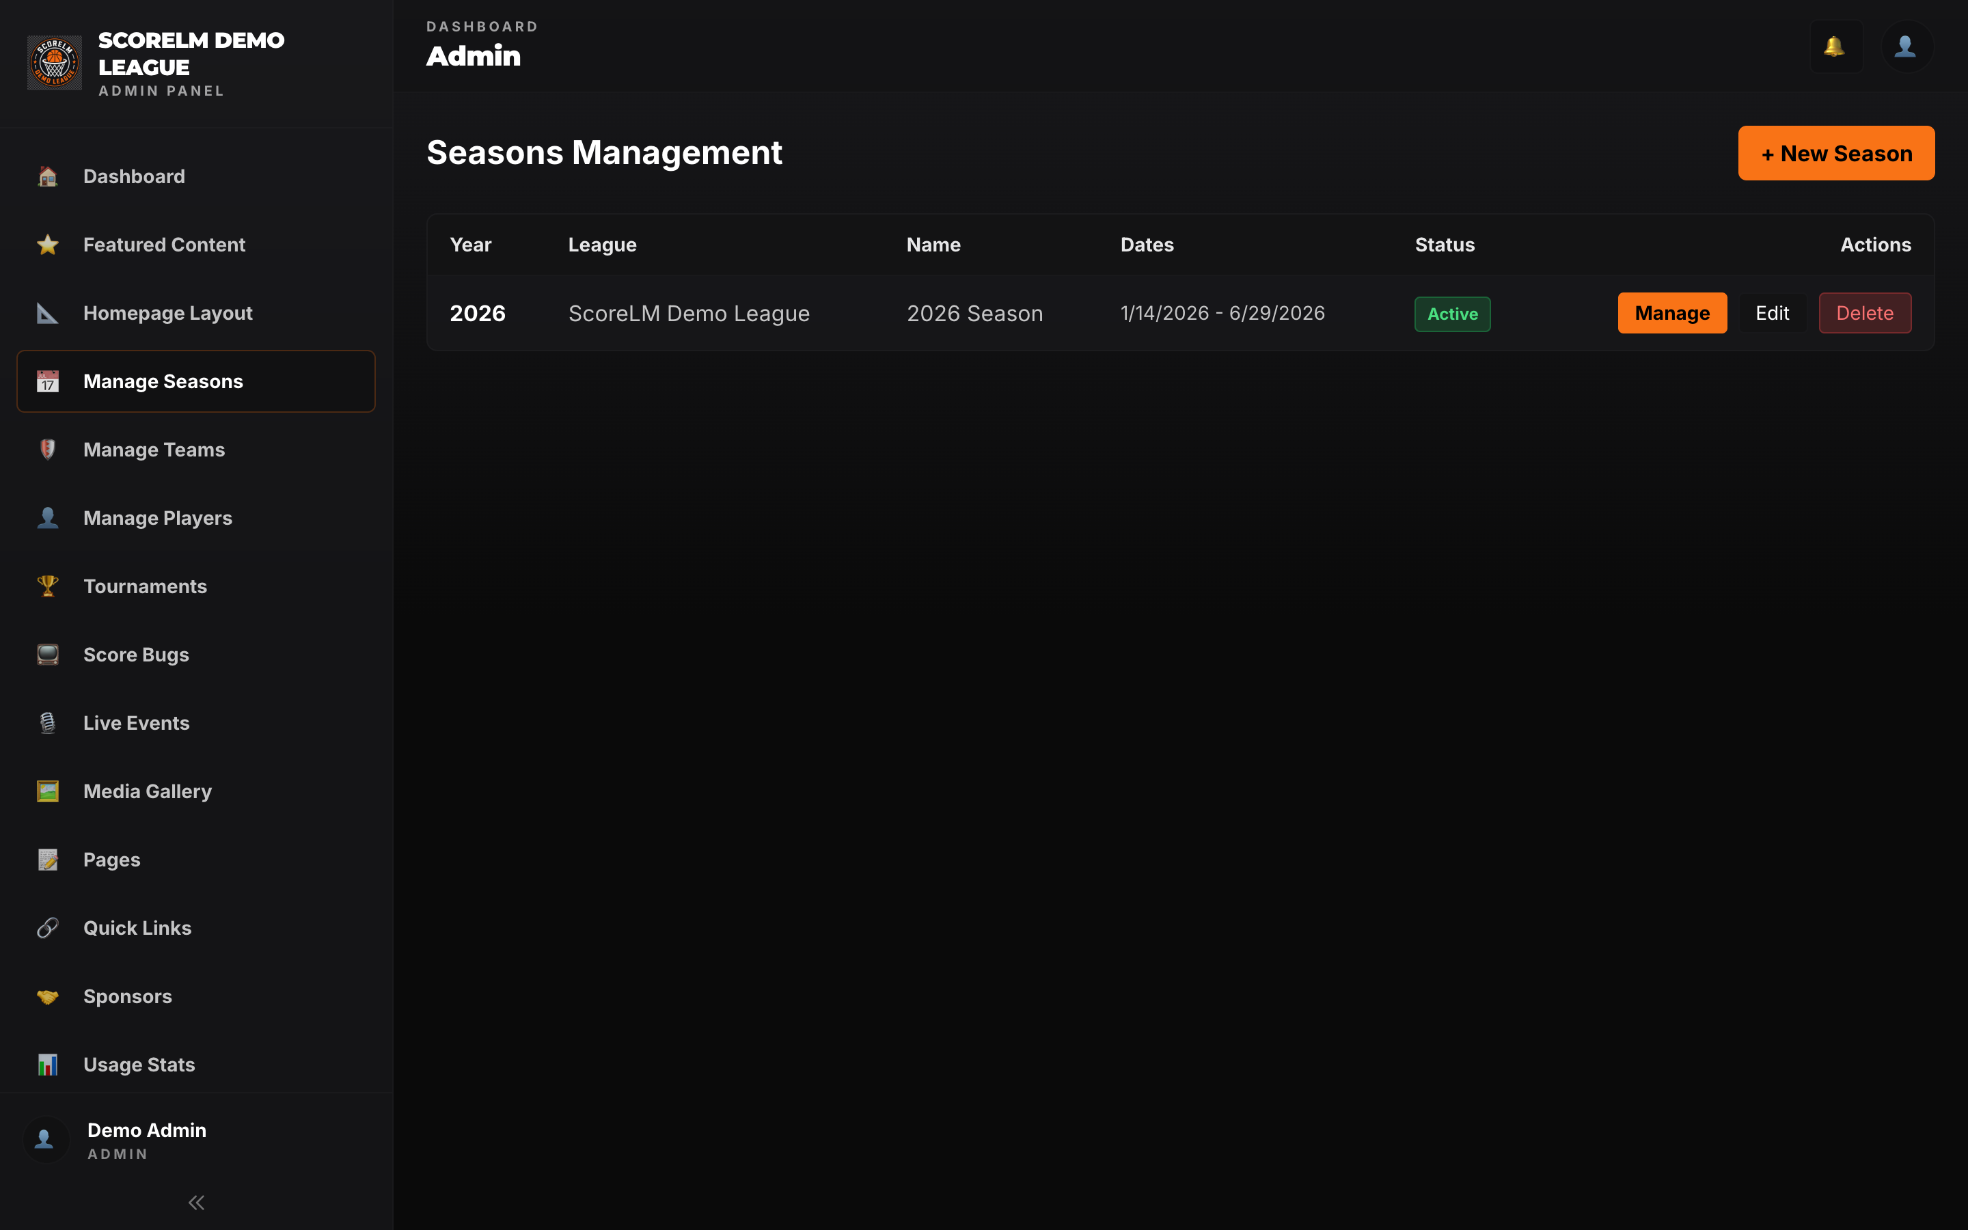This screenshot has width=1968, height=1230.
Task: Click Manage for the 2026 Season
Action: coord(1672,313)
